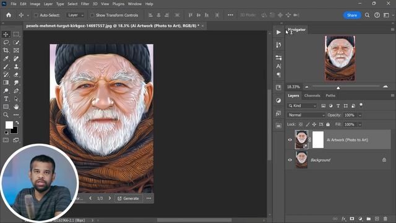Add a layer mask
Viewport: 396px width, 223px height.
point(352,219)
